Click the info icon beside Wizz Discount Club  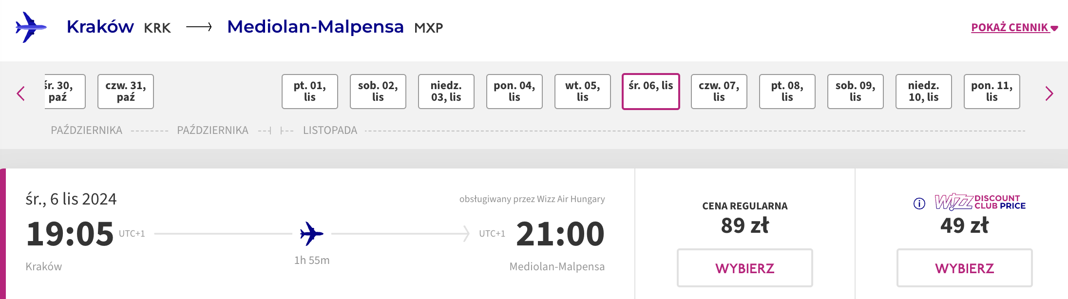tap(919, 203)
